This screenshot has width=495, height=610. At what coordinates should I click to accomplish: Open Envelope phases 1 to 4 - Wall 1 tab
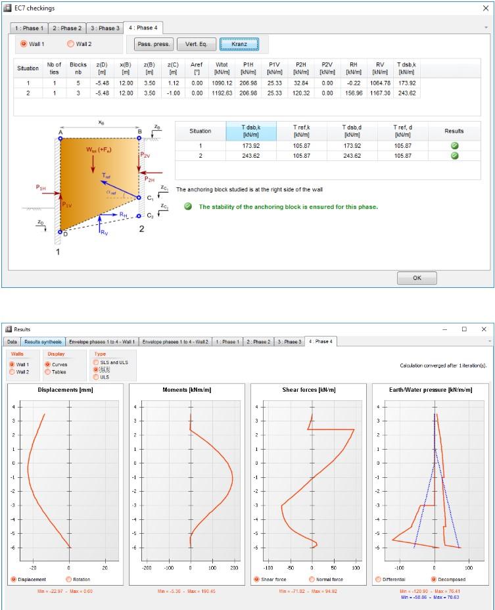click(x=102, y=342)
